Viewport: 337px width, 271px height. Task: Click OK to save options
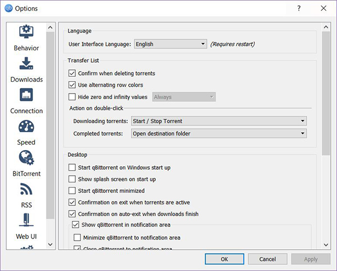[x=224, y=259]
